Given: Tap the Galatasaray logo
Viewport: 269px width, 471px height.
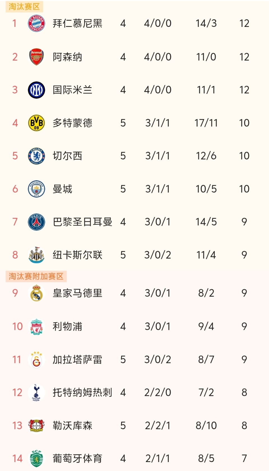Looking at the screenshot, I should tap(36, 359).
